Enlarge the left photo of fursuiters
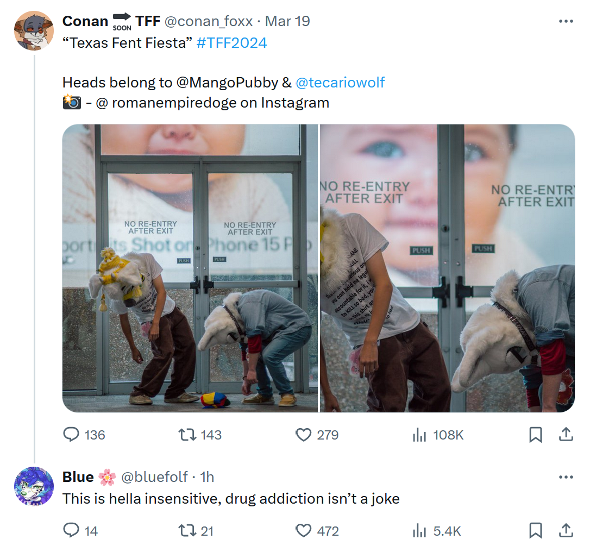This screenshot has width=590, height=552. (190, 268)
